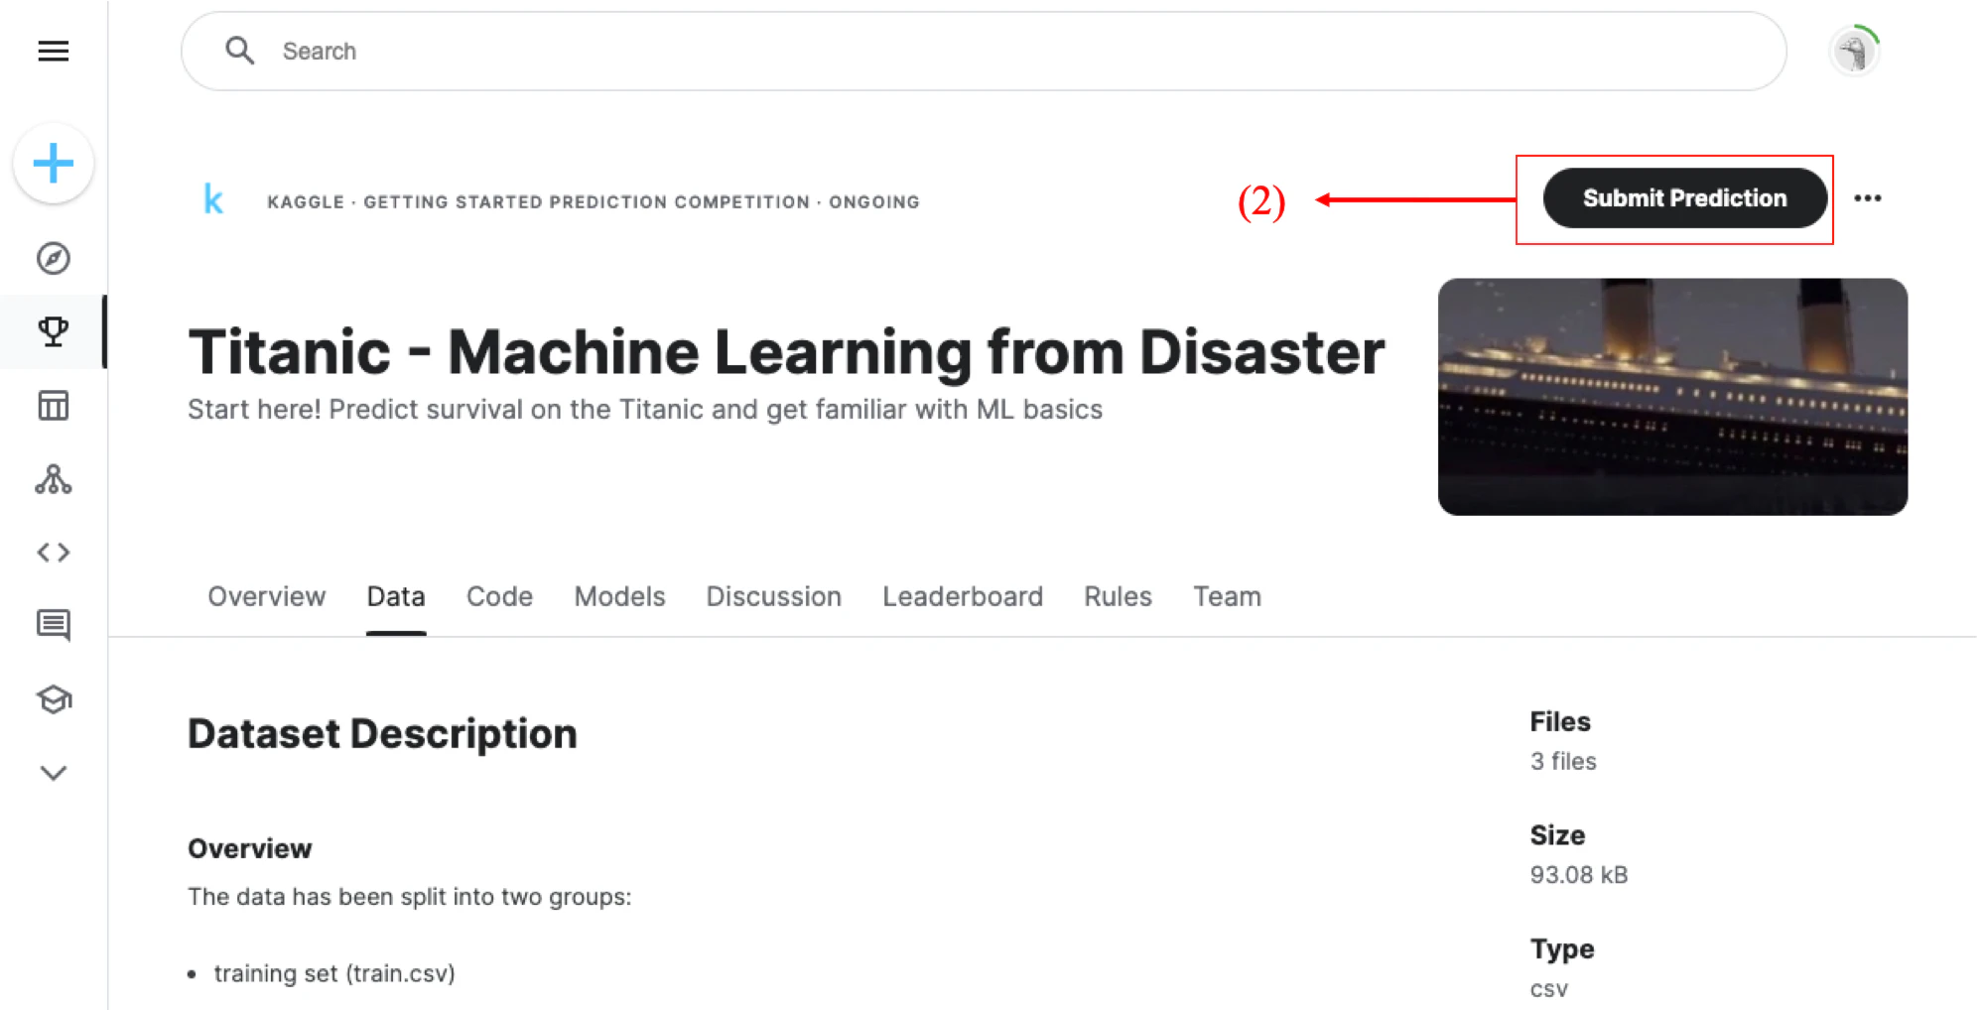Viewport: 1984px width, 1010px height.
Task: Open the Models tab
Action: (619, 596)
